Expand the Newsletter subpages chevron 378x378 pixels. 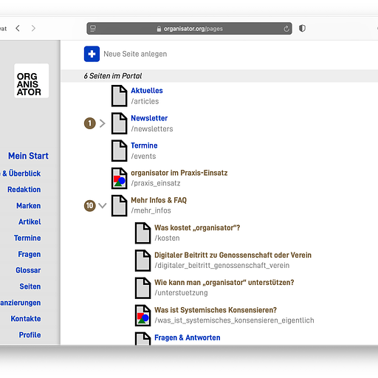click(103, 123)
